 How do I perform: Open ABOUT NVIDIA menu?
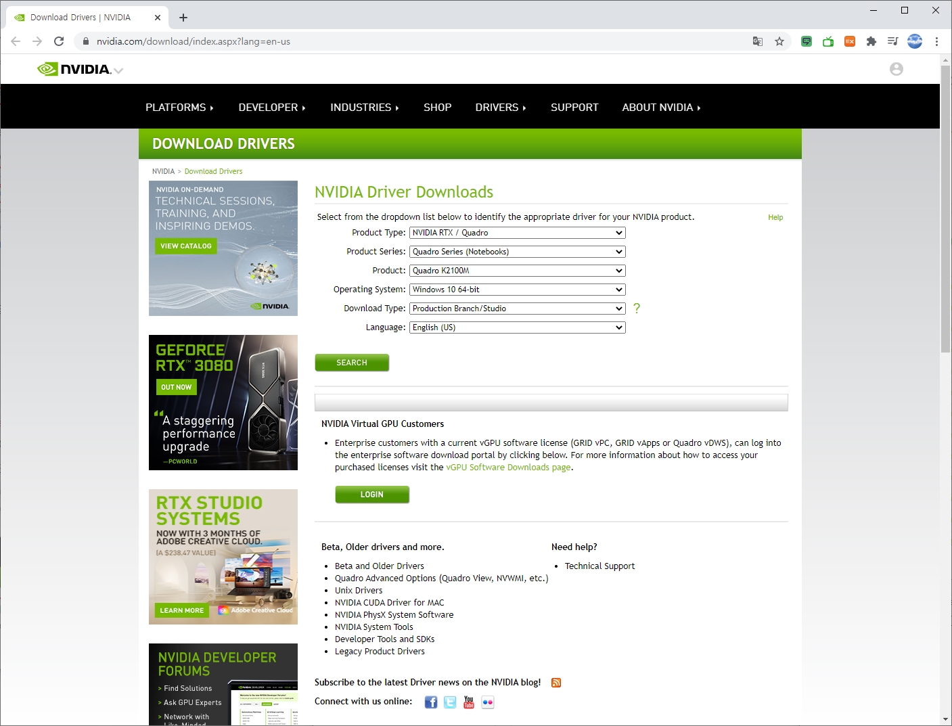click(x=661, y=108)
